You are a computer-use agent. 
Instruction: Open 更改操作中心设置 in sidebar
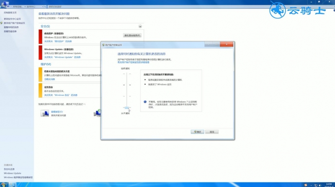point(12,19)
